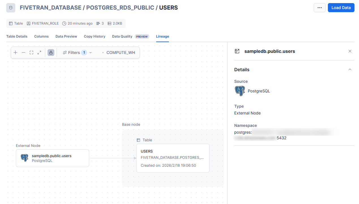Select the USERS table node

pyautogui.click(x=173, y=158)
